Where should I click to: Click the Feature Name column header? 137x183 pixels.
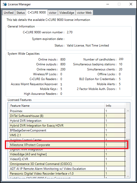[57, 106]
